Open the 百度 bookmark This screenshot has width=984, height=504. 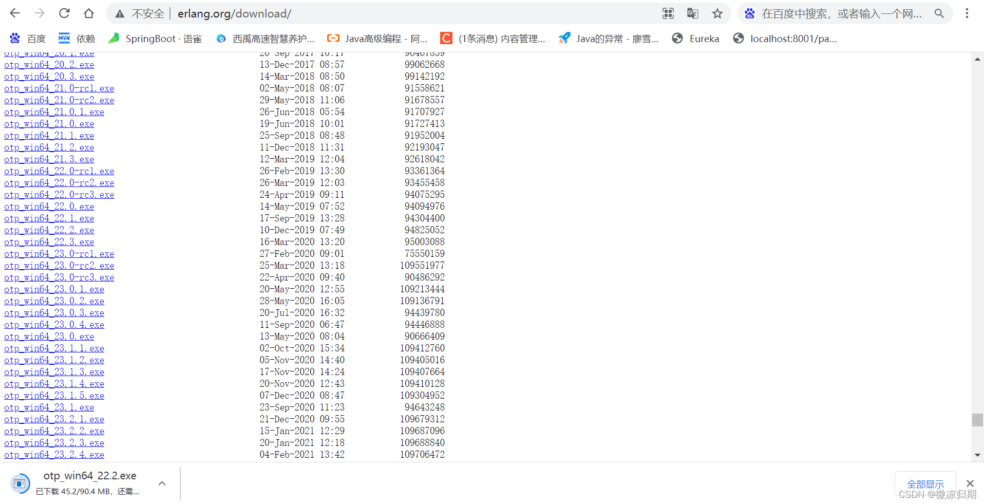[x=28, y=39]
